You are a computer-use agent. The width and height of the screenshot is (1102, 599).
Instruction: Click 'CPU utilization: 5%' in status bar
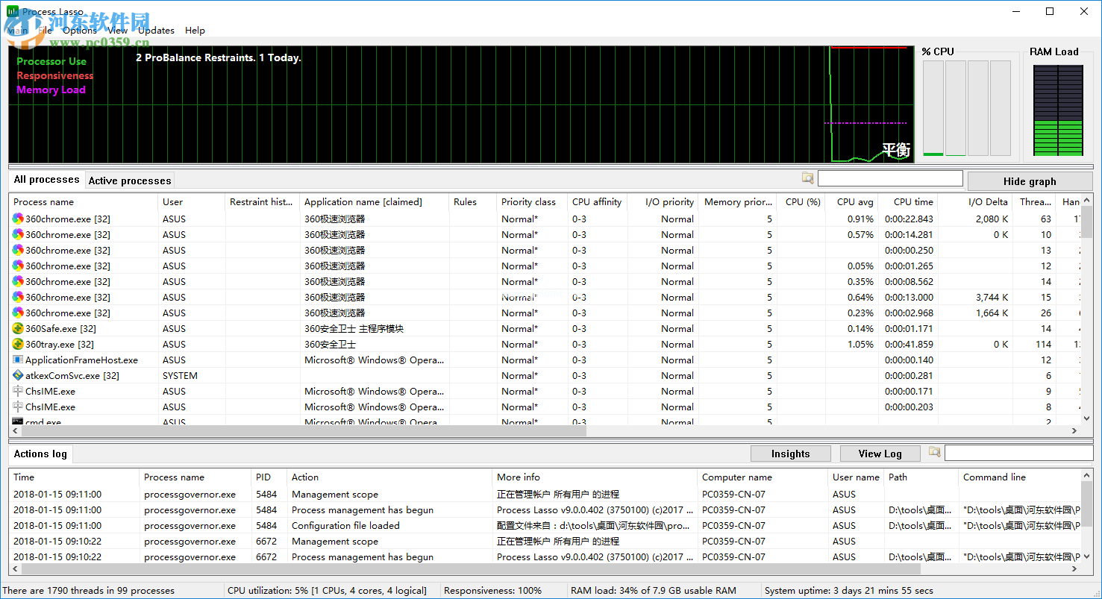coord(328,590)
